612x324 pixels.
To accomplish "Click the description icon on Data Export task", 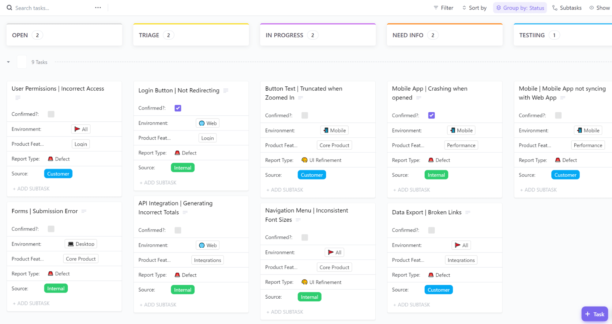I will pos(468,212).
